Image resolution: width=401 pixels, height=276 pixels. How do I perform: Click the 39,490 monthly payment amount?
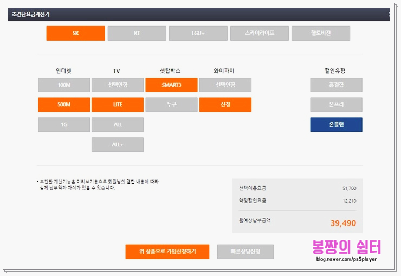[x=343, y=223]
